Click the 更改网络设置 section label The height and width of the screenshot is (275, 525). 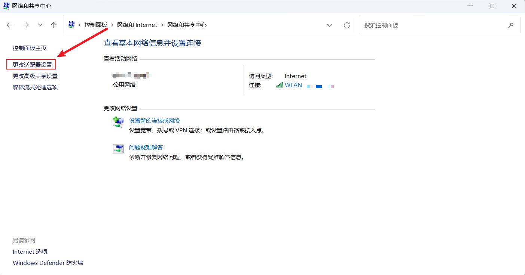(x=120, y=108)
